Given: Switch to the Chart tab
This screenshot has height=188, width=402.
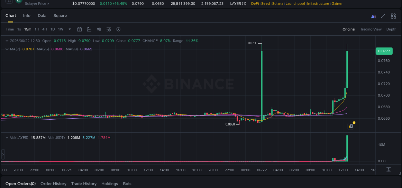Looking at the screenshot, I should [x=11, y=16].
